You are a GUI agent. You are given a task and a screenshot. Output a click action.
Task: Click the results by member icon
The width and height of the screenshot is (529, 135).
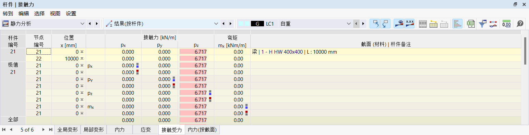(109, 24)
